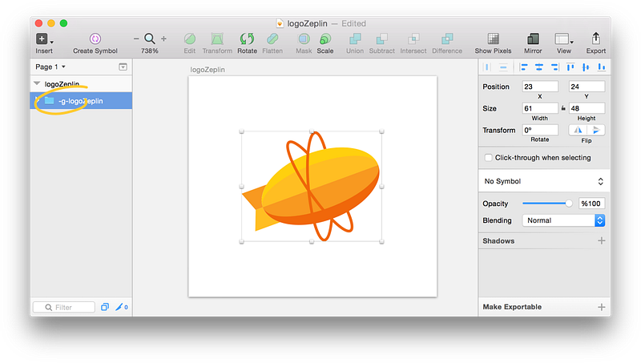
Task: Click the Rotate angle field
Action: click(539, 130)
